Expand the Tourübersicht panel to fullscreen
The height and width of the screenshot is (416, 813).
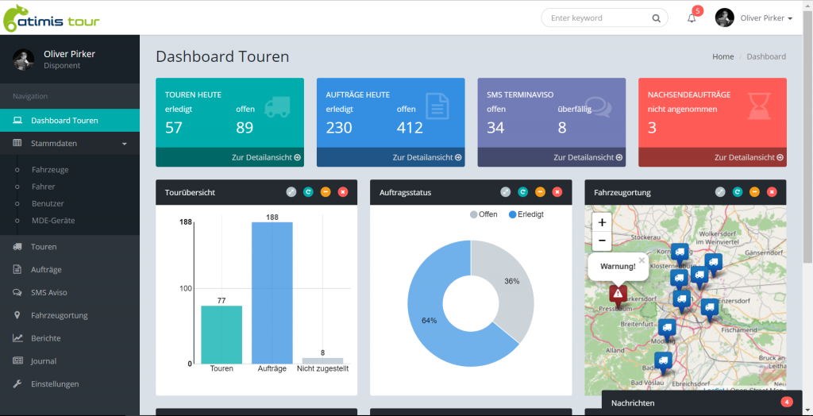click(291, 192)
